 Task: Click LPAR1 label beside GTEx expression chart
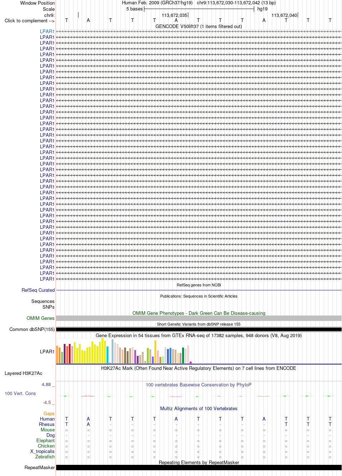click(47, 352)
